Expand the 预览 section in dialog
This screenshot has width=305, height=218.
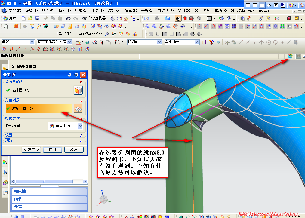click(x=81, y=140)
